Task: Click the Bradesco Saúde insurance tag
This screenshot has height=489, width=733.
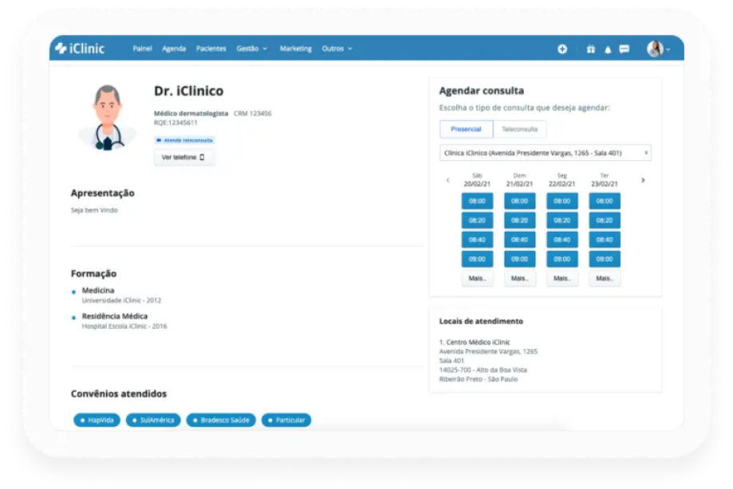Action: (221, 420)
